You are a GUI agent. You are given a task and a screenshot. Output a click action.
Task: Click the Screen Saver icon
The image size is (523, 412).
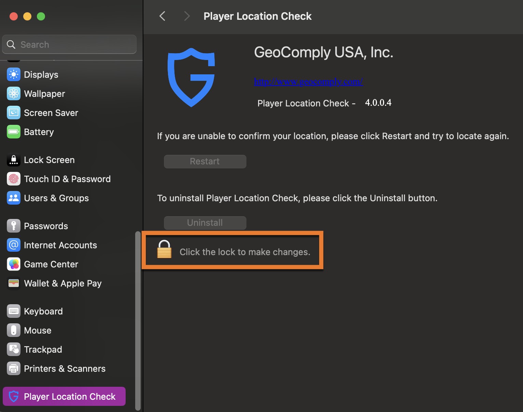[14, 113]
